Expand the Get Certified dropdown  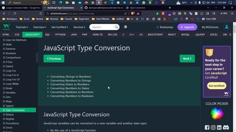point(60,27)
